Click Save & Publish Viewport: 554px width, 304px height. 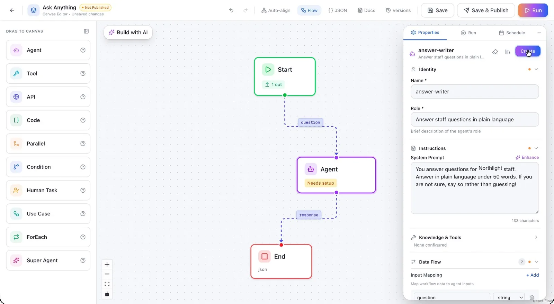click(x=486, y=10)
